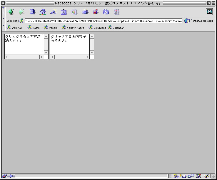Open the Mailbox component bar icon
The width and height of the screenshot is (217, 180).
(x=183, y=176)
